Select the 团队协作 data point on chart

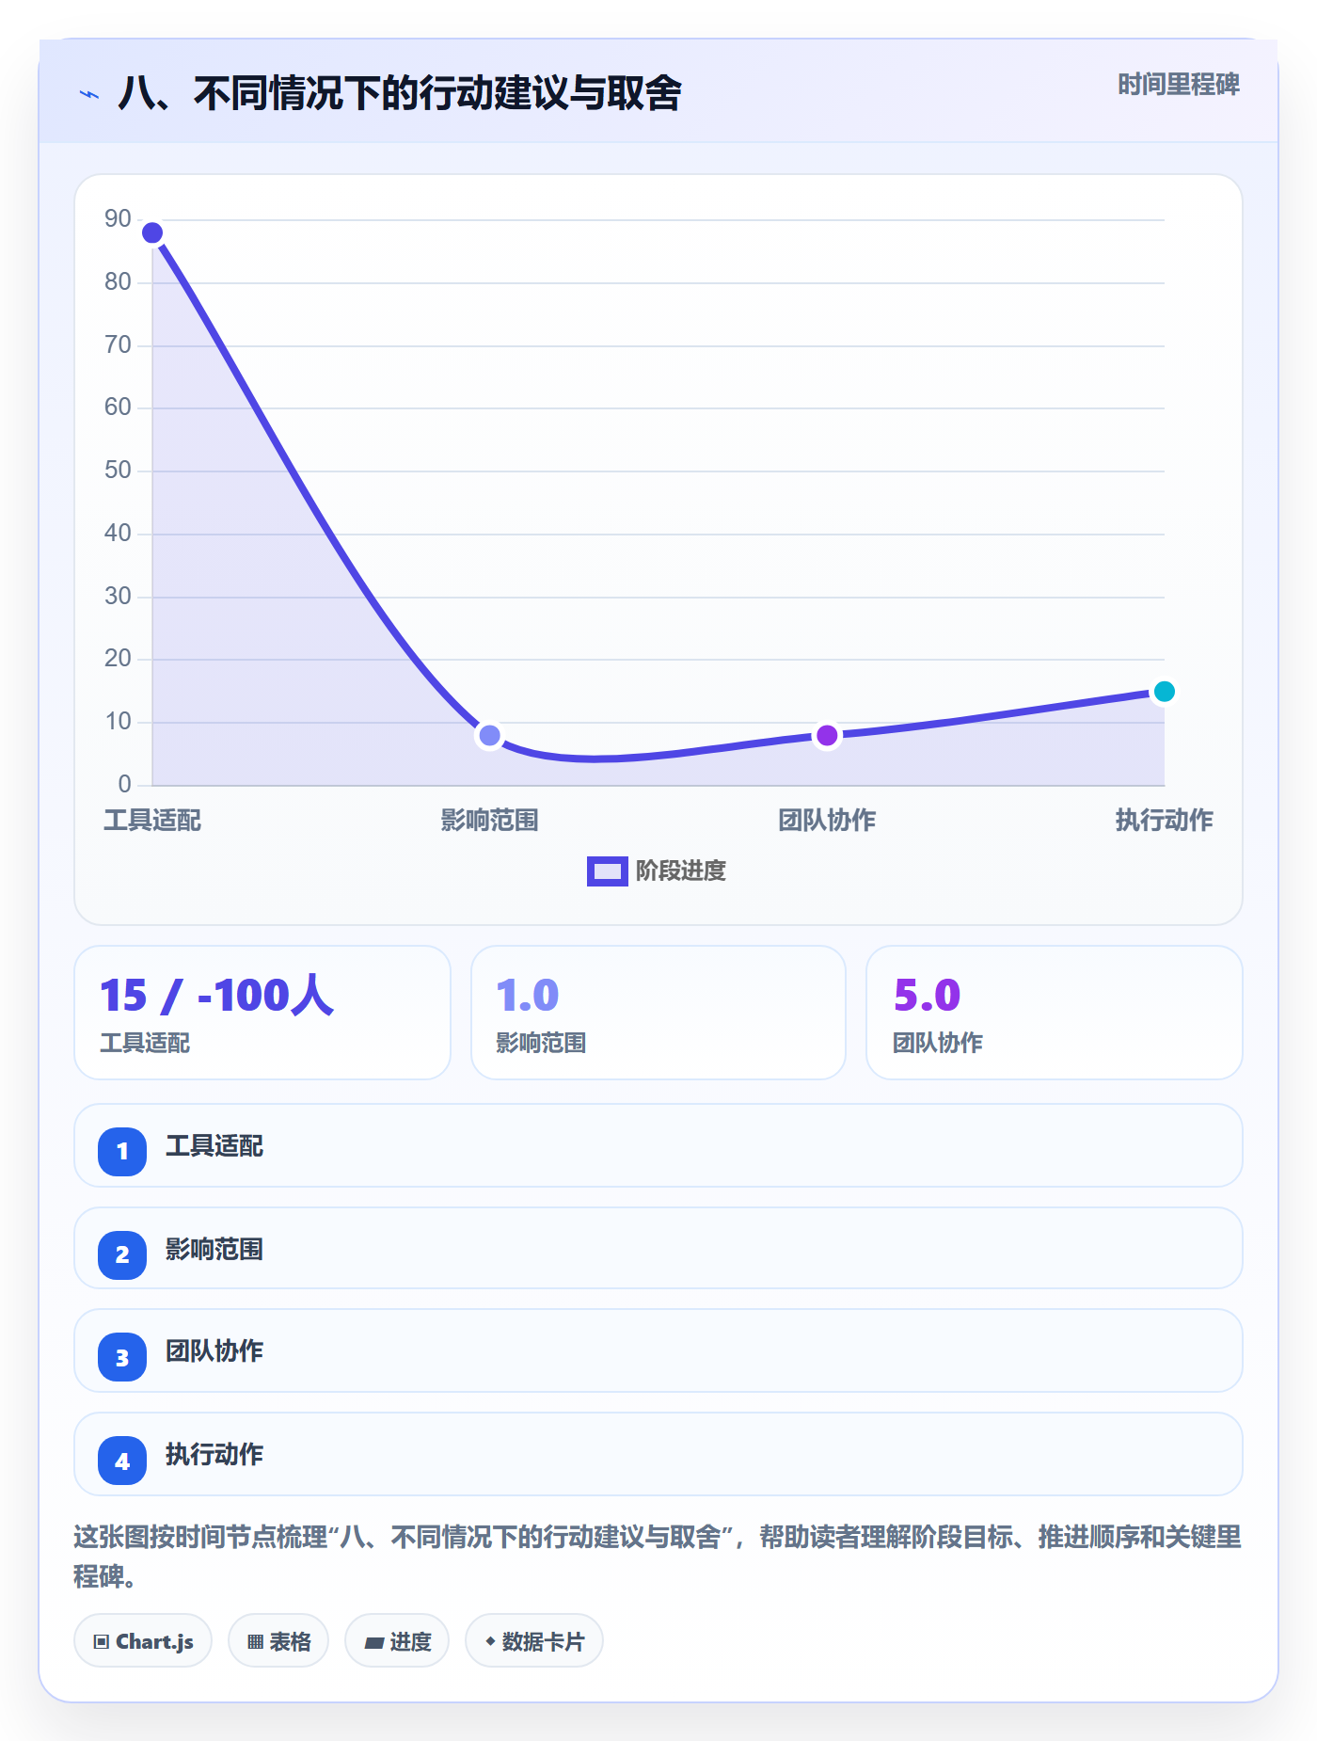827,735
